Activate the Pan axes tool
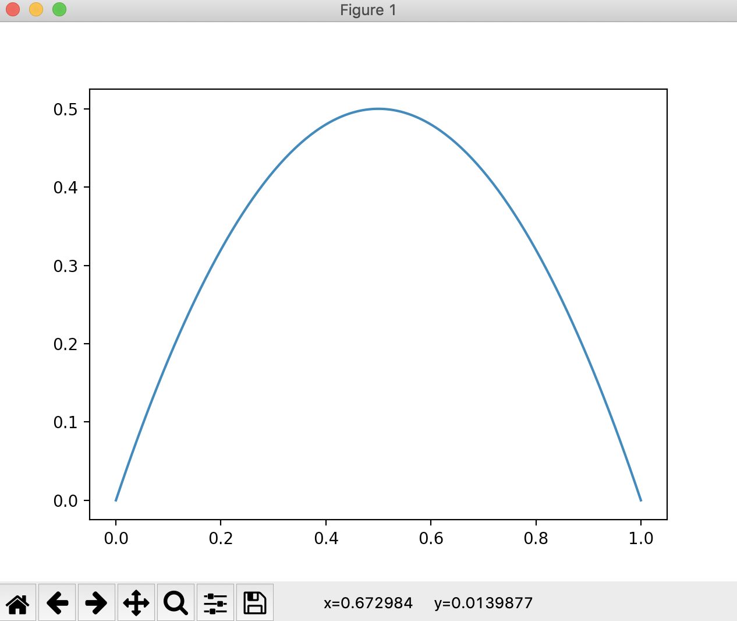737x621 pixels. pos(136,602)
